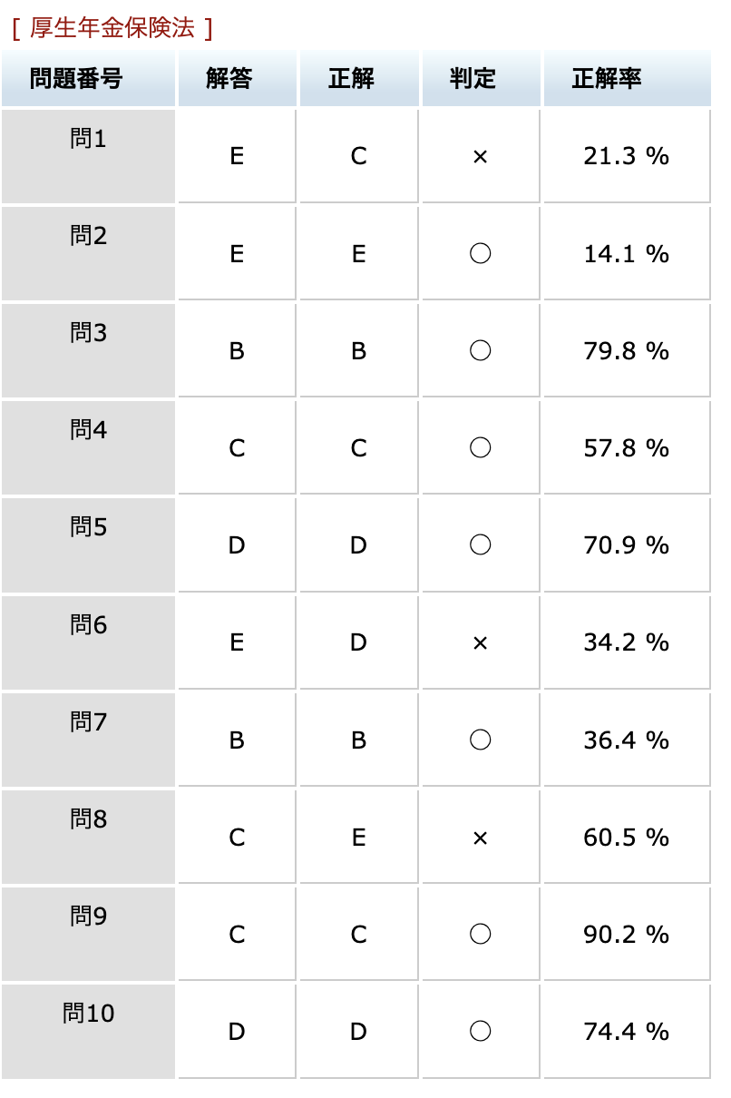Click the 厚生年金保険法 section title
Image resolution: width=731 pixels, height=1098 pixels.
tap(112, 28)
